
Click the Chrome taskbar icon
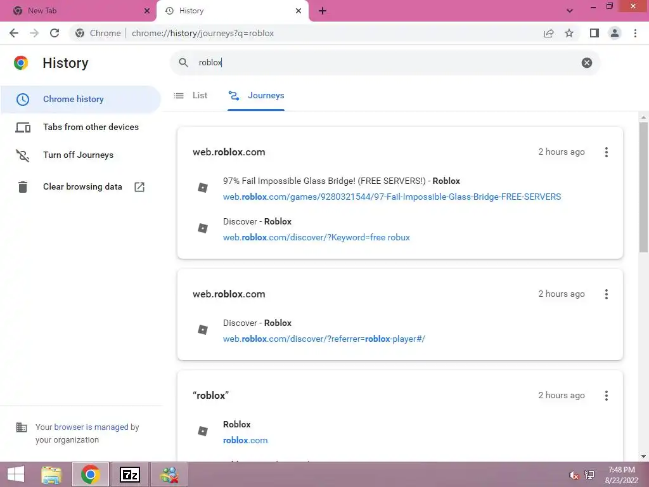click(x=90, y=474)
